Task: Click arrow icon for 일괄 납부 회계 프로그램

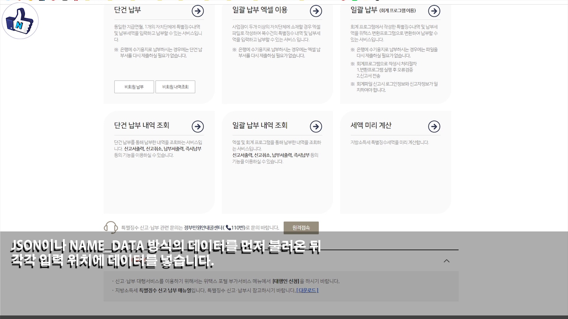Action: tap(434, 11)
